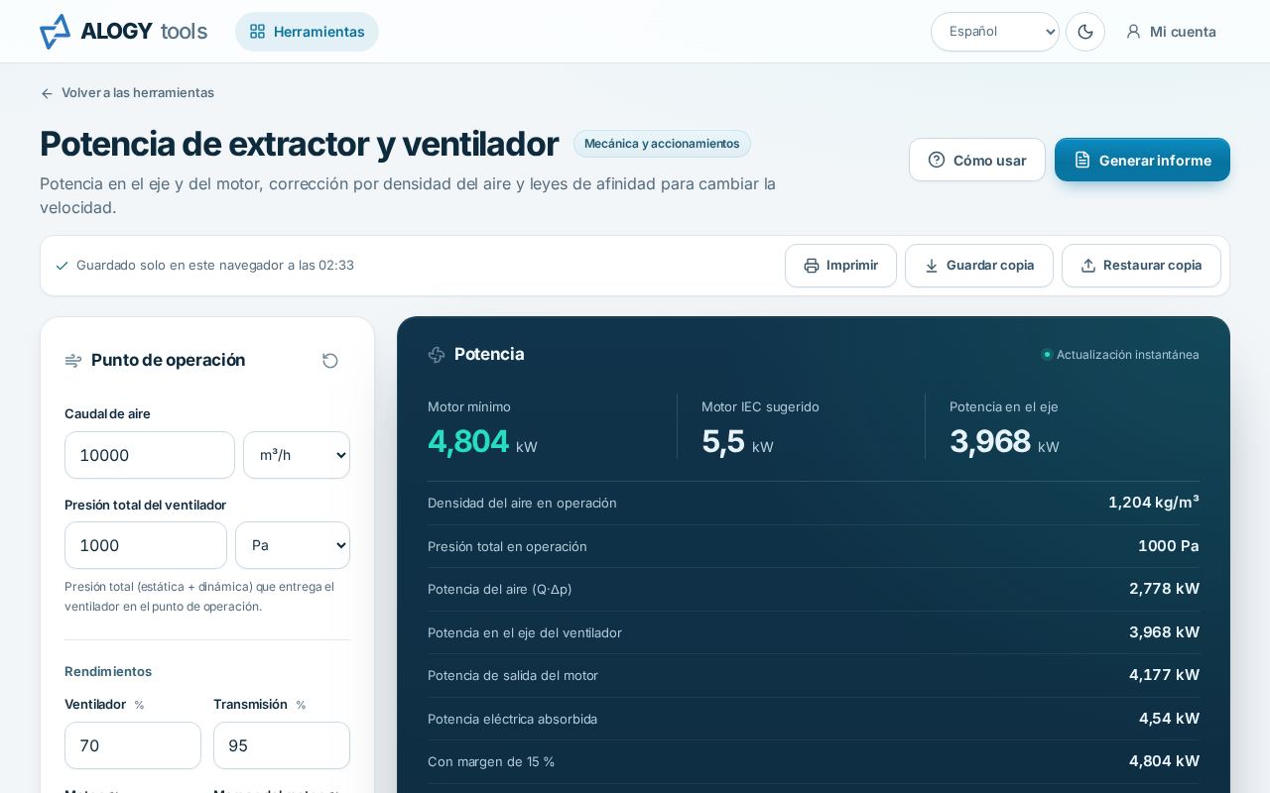Open Mi cuenta
The height and width of the screenshot is (793, 1270).
[x=1172, y=32]
